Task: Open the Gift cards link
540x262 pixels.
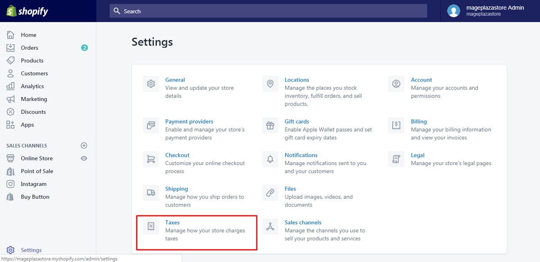Action: (x=297, y=121)
